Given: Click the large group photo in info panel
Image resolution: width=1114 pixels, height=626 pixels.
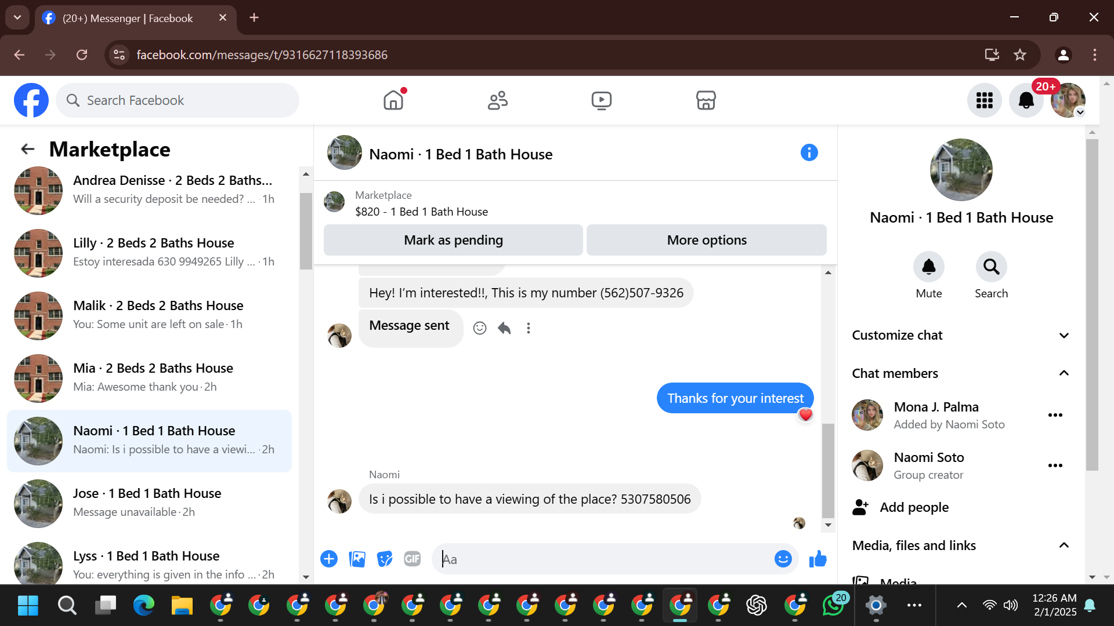Looking at the screenshot, I should coord(961,170).
